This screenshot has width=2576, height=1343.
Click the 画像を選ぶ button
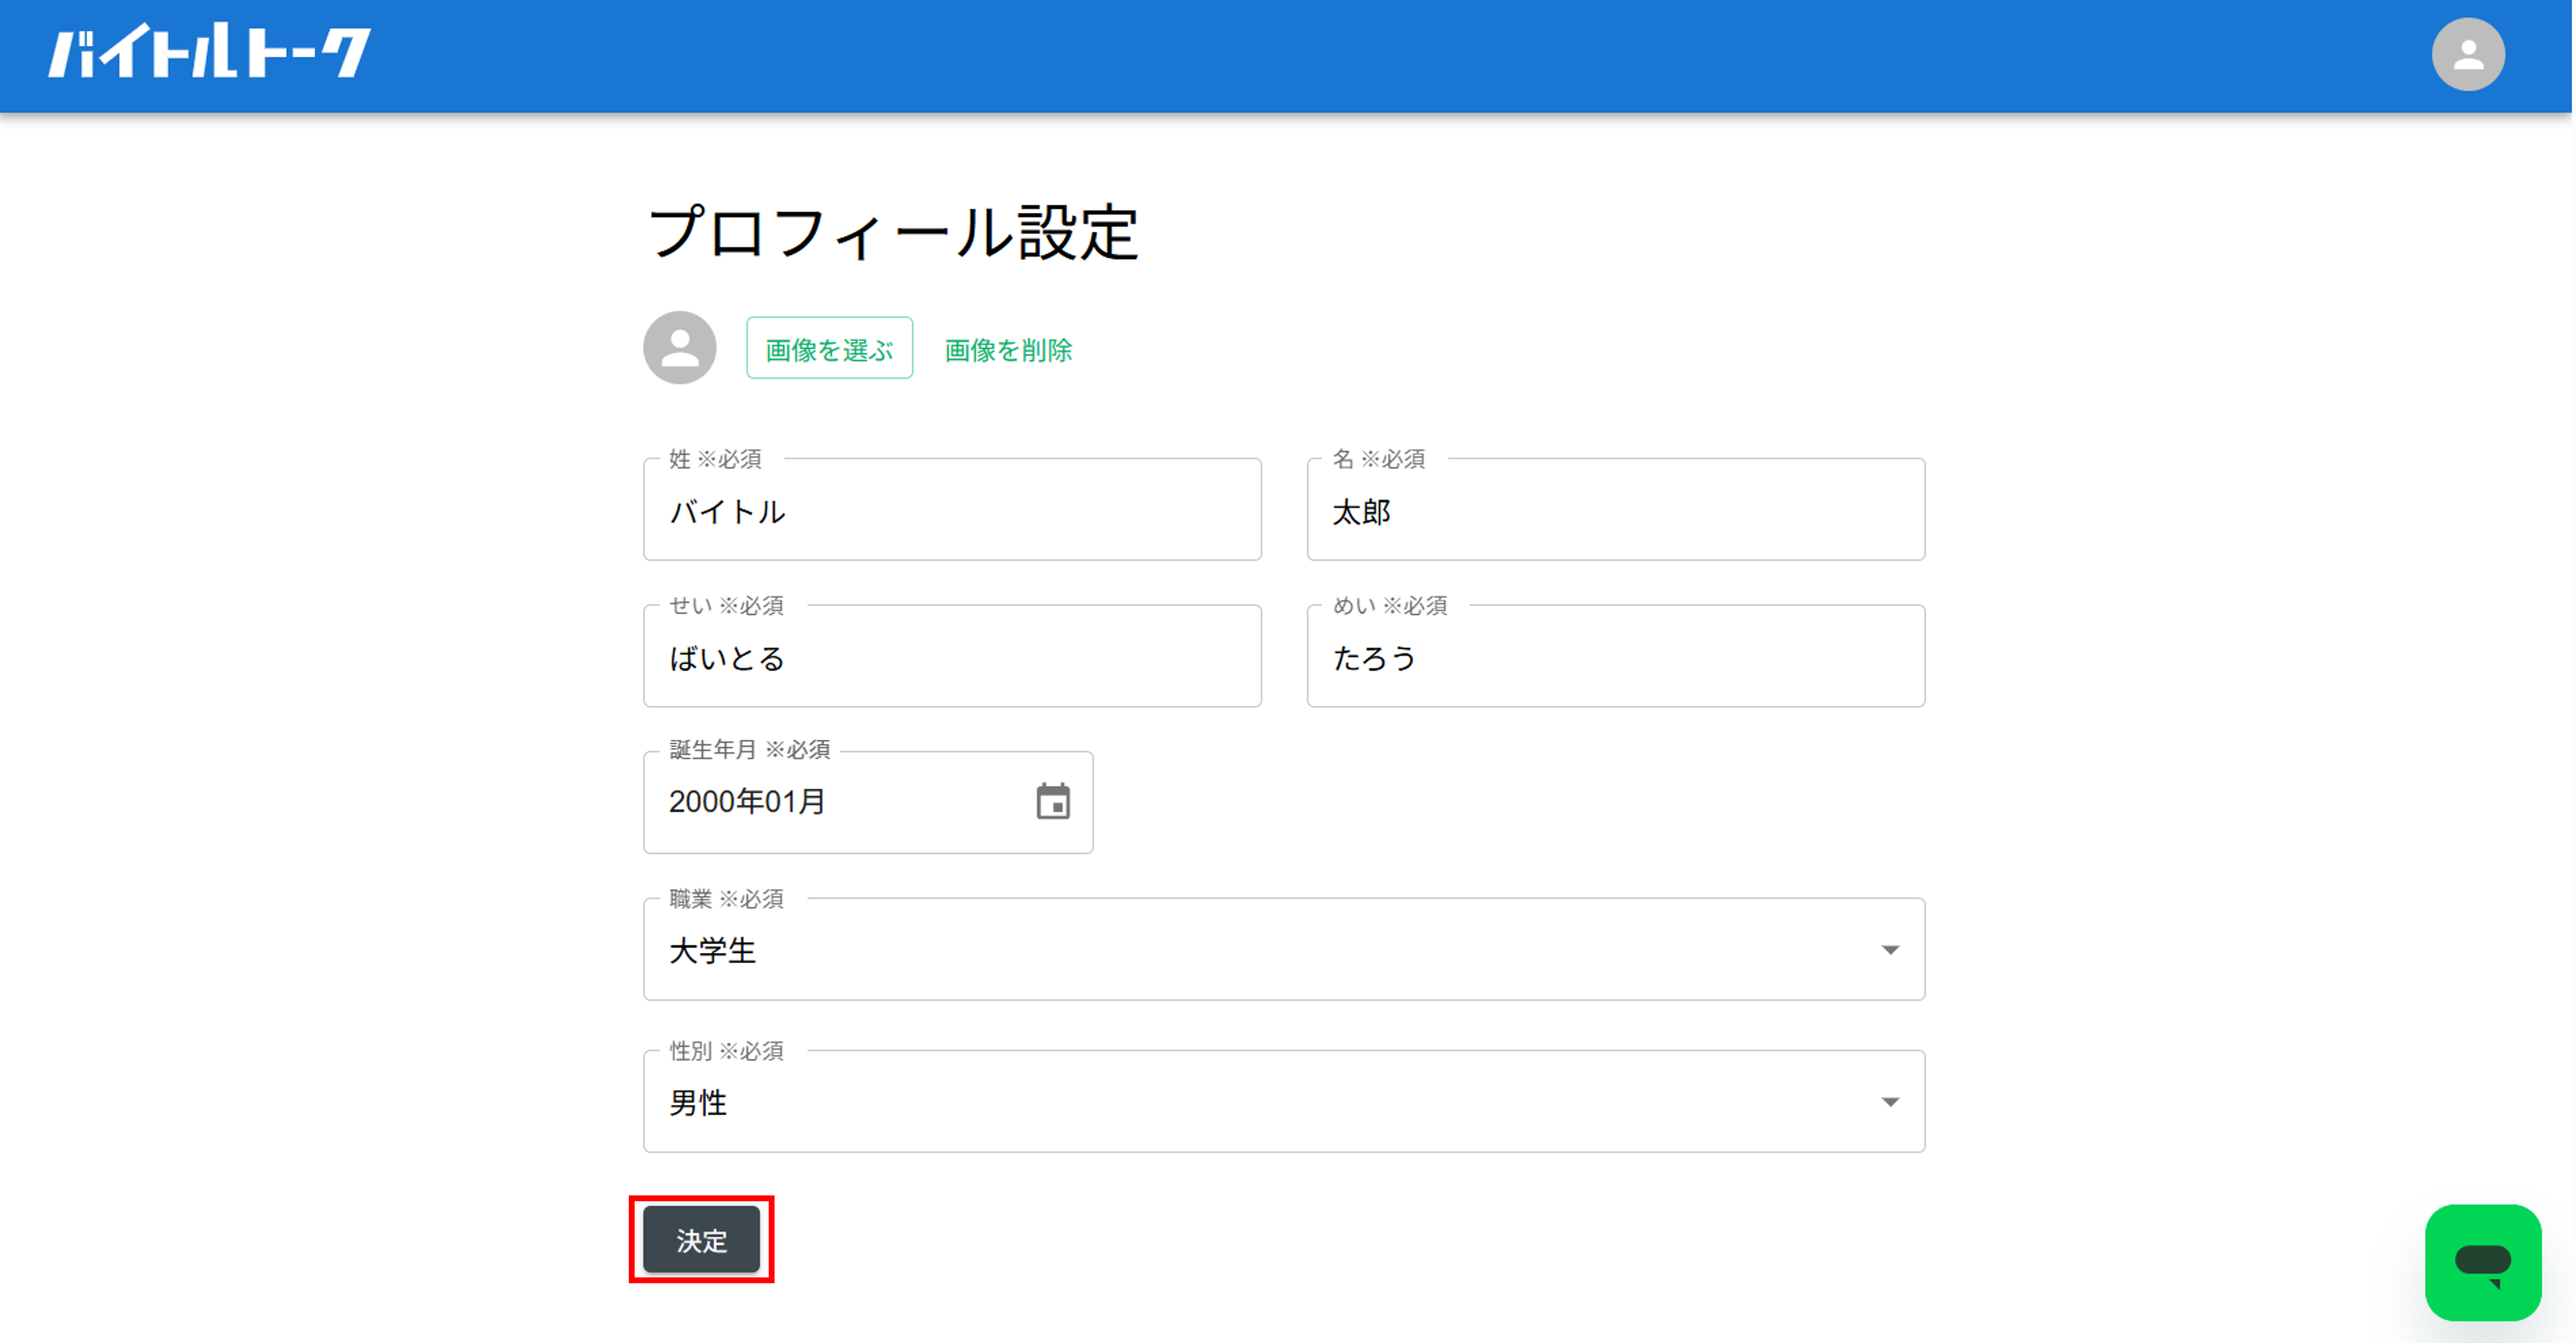tap(829, 348)
